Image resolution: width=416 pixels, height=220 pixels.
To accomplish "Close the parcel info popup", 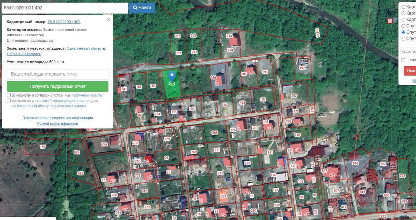I will pos(108,19).
